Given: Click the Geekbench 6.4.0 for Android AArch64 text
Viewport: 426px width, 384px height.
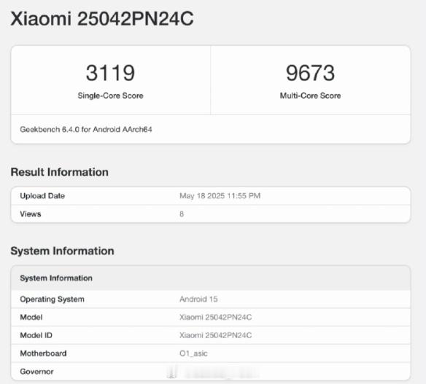Looking at the screenshot, I should 86,130.
